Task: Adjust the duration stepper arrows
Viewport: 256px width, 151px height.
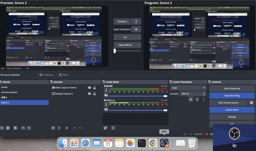Action: point(204,94)
